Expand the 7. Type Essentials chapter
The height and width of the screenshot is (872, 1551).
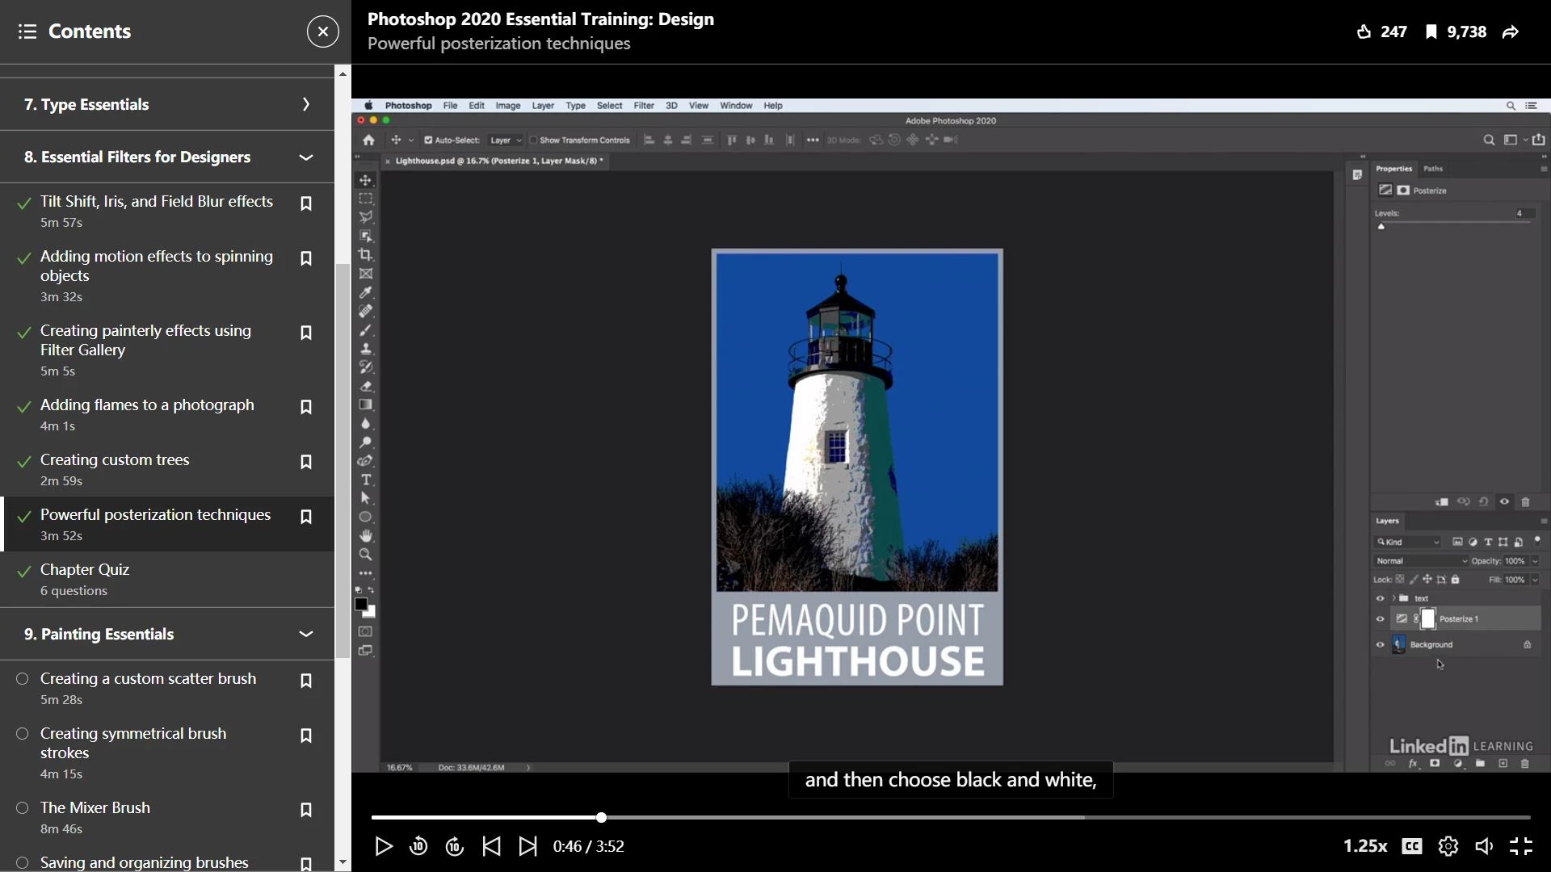[x=305, y=104]
